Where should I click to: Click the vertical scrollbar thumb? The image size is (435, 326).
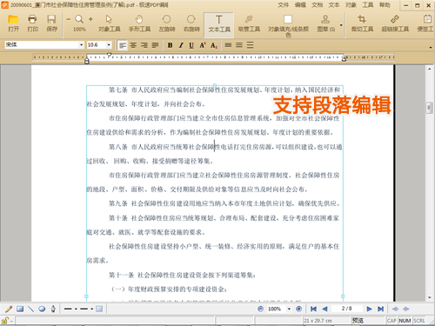click(430, 108)
